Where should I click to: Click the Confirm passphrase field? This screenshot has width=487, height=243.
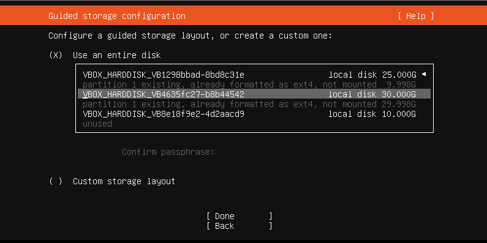168,152
